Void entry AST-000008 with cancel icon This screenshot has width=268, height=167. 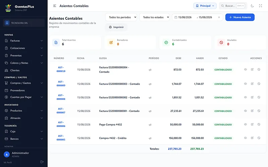(x=259, y=97)
